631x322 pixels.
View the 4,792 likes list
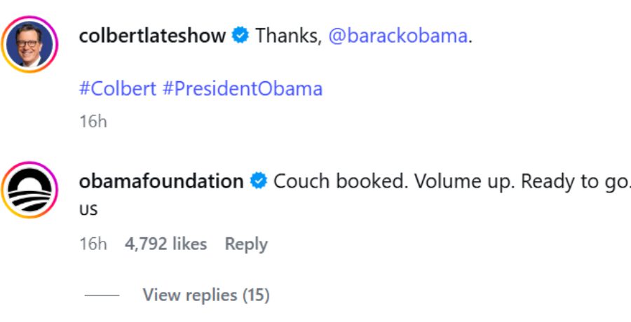[x=165, y=244]
